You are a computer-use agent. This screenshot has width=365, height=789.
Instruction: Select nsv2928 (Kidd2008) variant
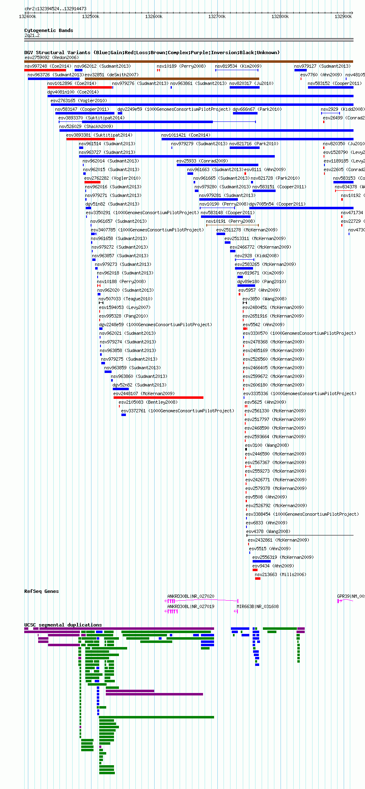tap(244, 260)
